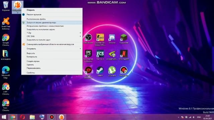Open the taskbar icon between Explorer and Bandicam
214x120 pixels.
(42, 117)
